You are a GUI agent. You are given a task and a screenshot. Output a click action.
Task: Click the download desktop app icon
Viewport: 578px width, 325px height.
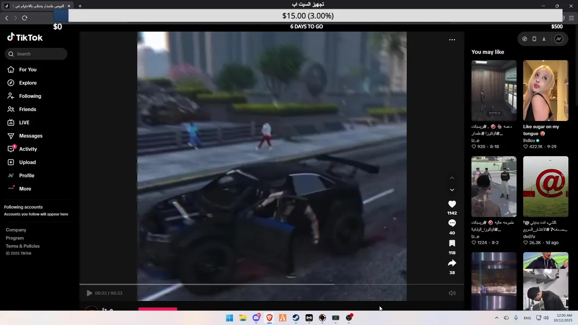point(544,39)
